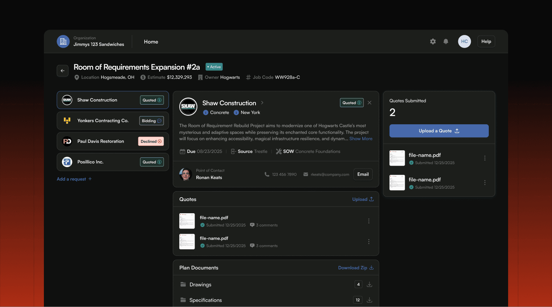
Task: Open second file-name.pdf thumbnail in Quotes
Action: tap(187, 242)
